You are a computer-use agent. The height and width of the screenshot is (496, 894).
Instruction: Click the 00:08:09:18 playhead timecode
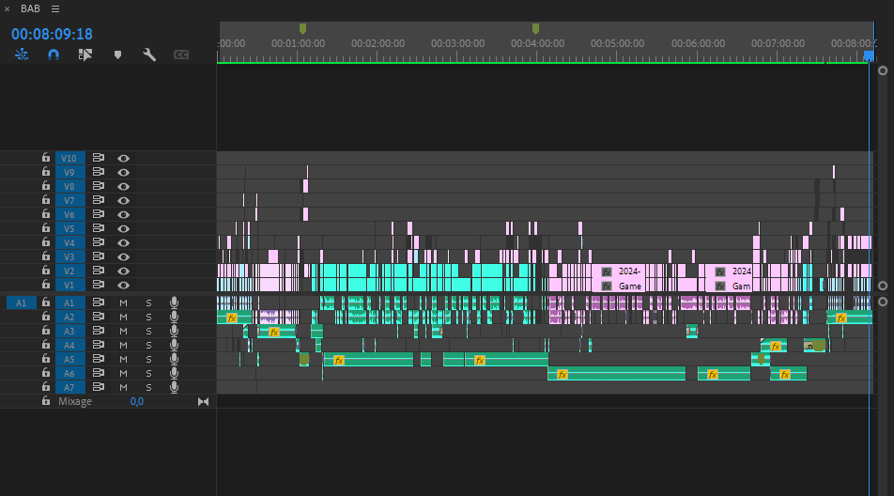52,34
